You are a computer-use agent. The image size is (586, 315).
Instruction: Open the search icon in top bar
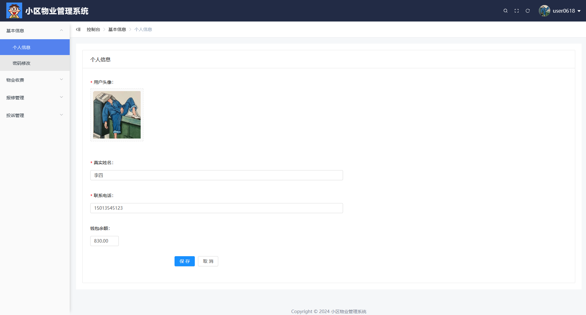[x=506, y=11]
